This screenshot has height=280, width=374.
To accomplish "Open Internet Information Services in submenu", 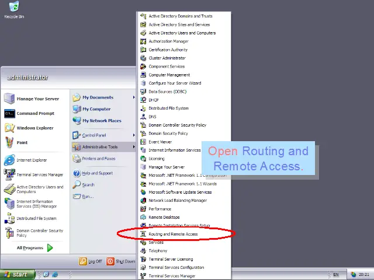I will [171, 150].
